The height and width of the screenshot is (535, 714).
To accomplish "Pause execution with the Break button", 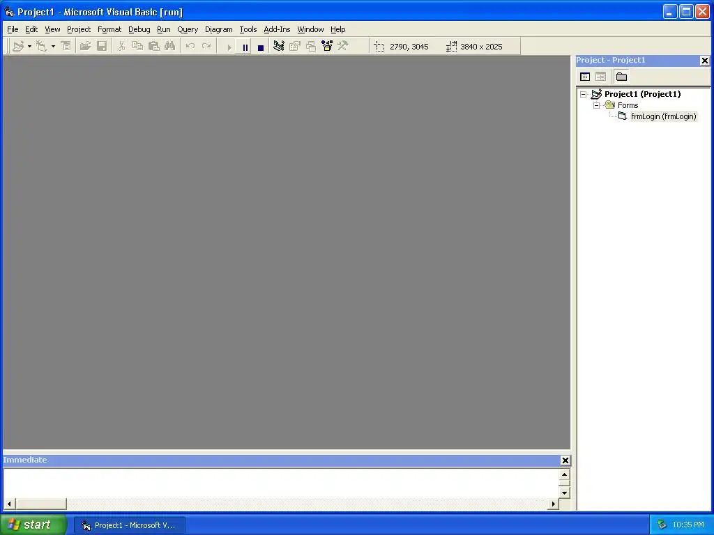I will click(245, 47).
